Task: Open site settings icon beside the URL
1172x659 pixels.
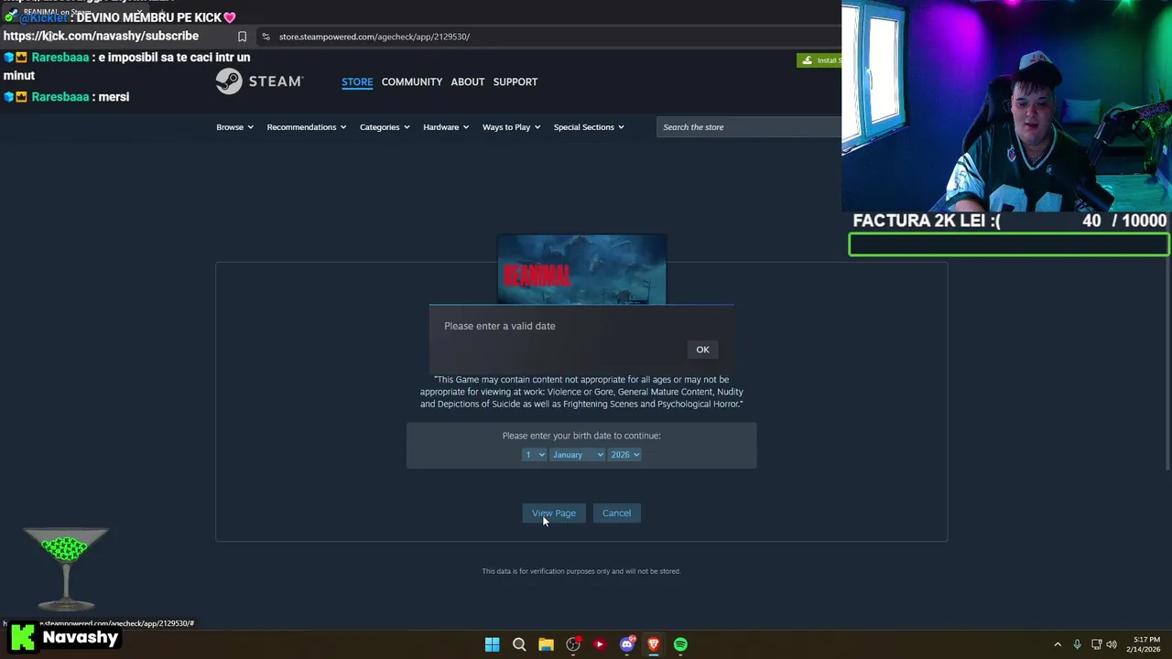Action: pyautogui.click(x=266, y=37)
